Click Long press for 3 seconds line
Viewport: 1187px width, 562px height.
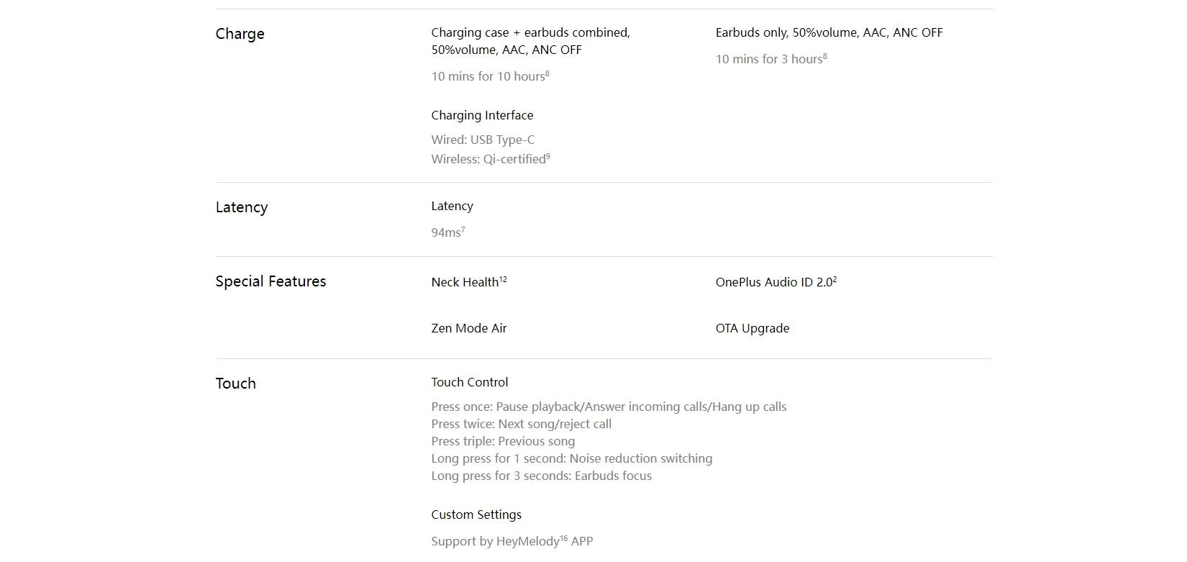tap(542, 476)
